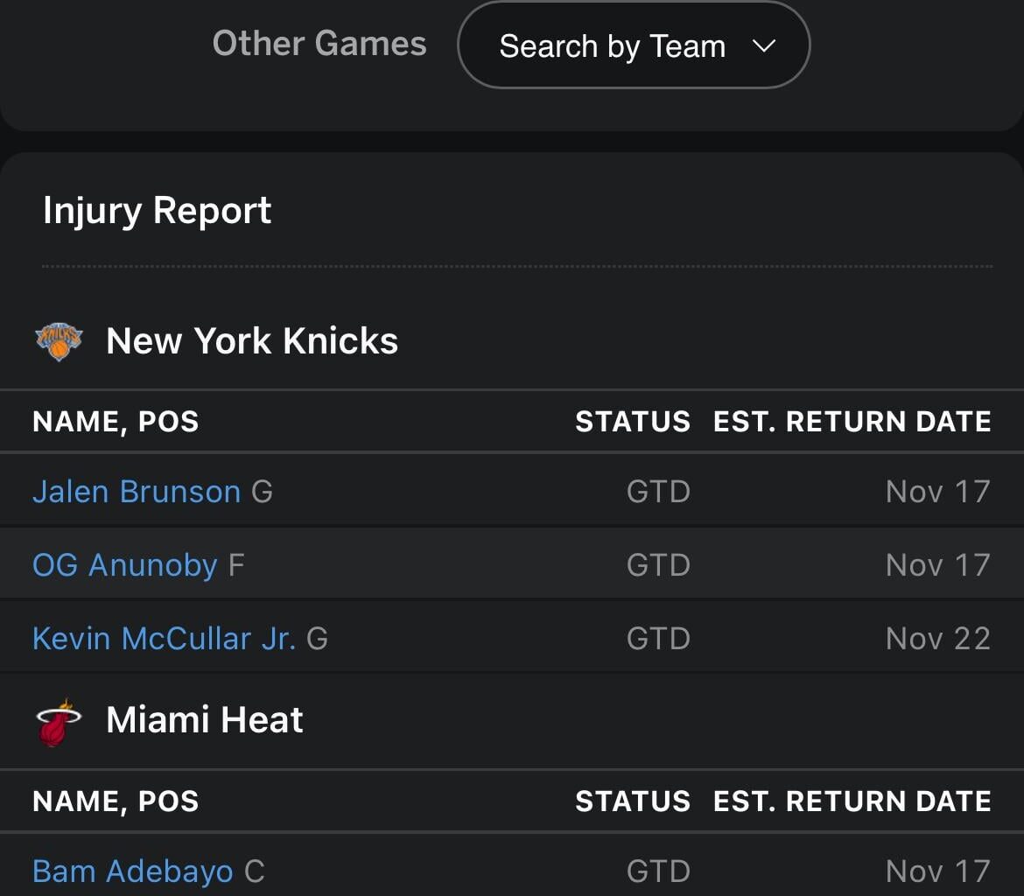This screenshot has width=1024, height=896.
Task: Click the New York Knicks team name
Action: coord(252,341)
